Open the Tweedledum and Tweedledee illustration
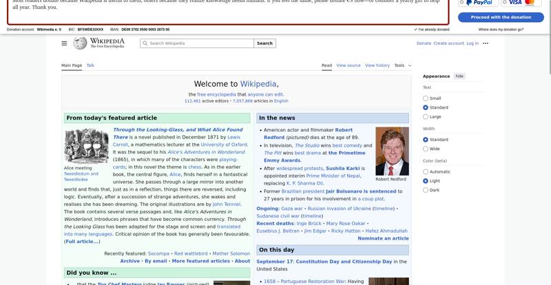Viewport: 551px width, 285px height. (x=87, y=146)
